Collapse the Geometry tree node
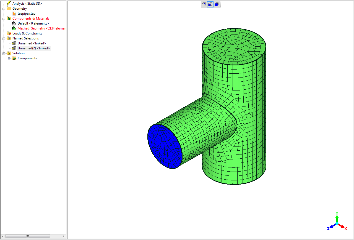Viewport: 354px width, 240px height. pos(4,9)
